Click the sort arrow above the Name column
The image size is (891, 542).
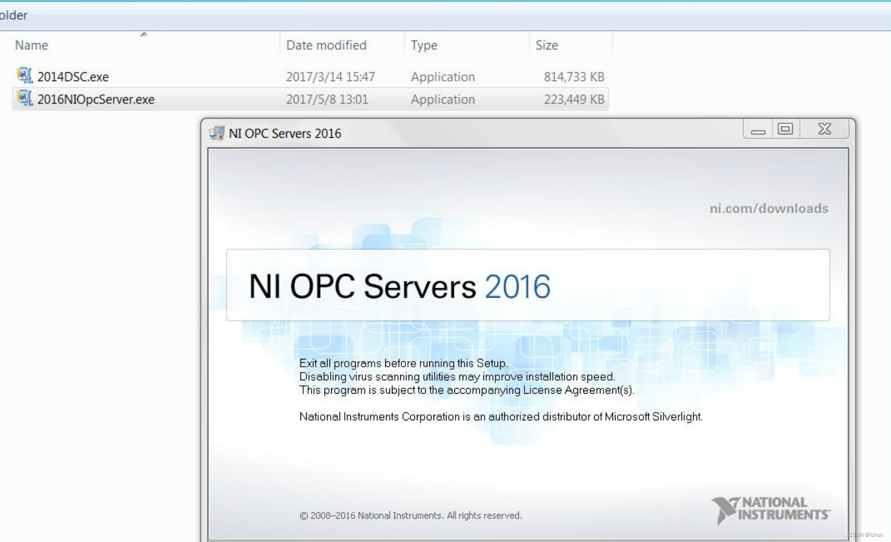[144, 34]
